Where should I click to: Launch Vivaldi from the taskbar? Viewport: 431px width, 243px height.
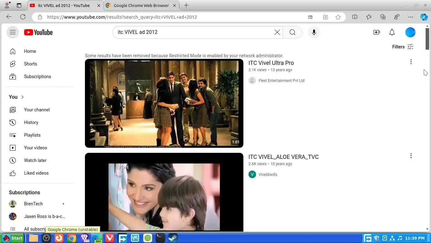point(110,238)
